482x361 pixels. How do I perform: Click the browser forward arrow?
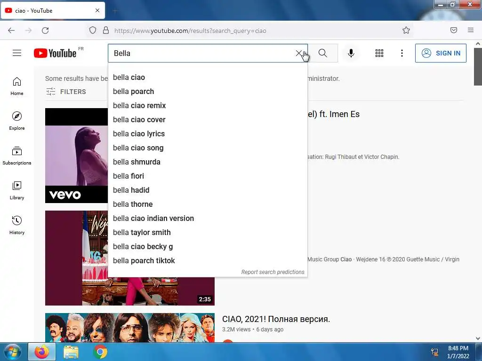pyautogui.click(x=28, y=31)
